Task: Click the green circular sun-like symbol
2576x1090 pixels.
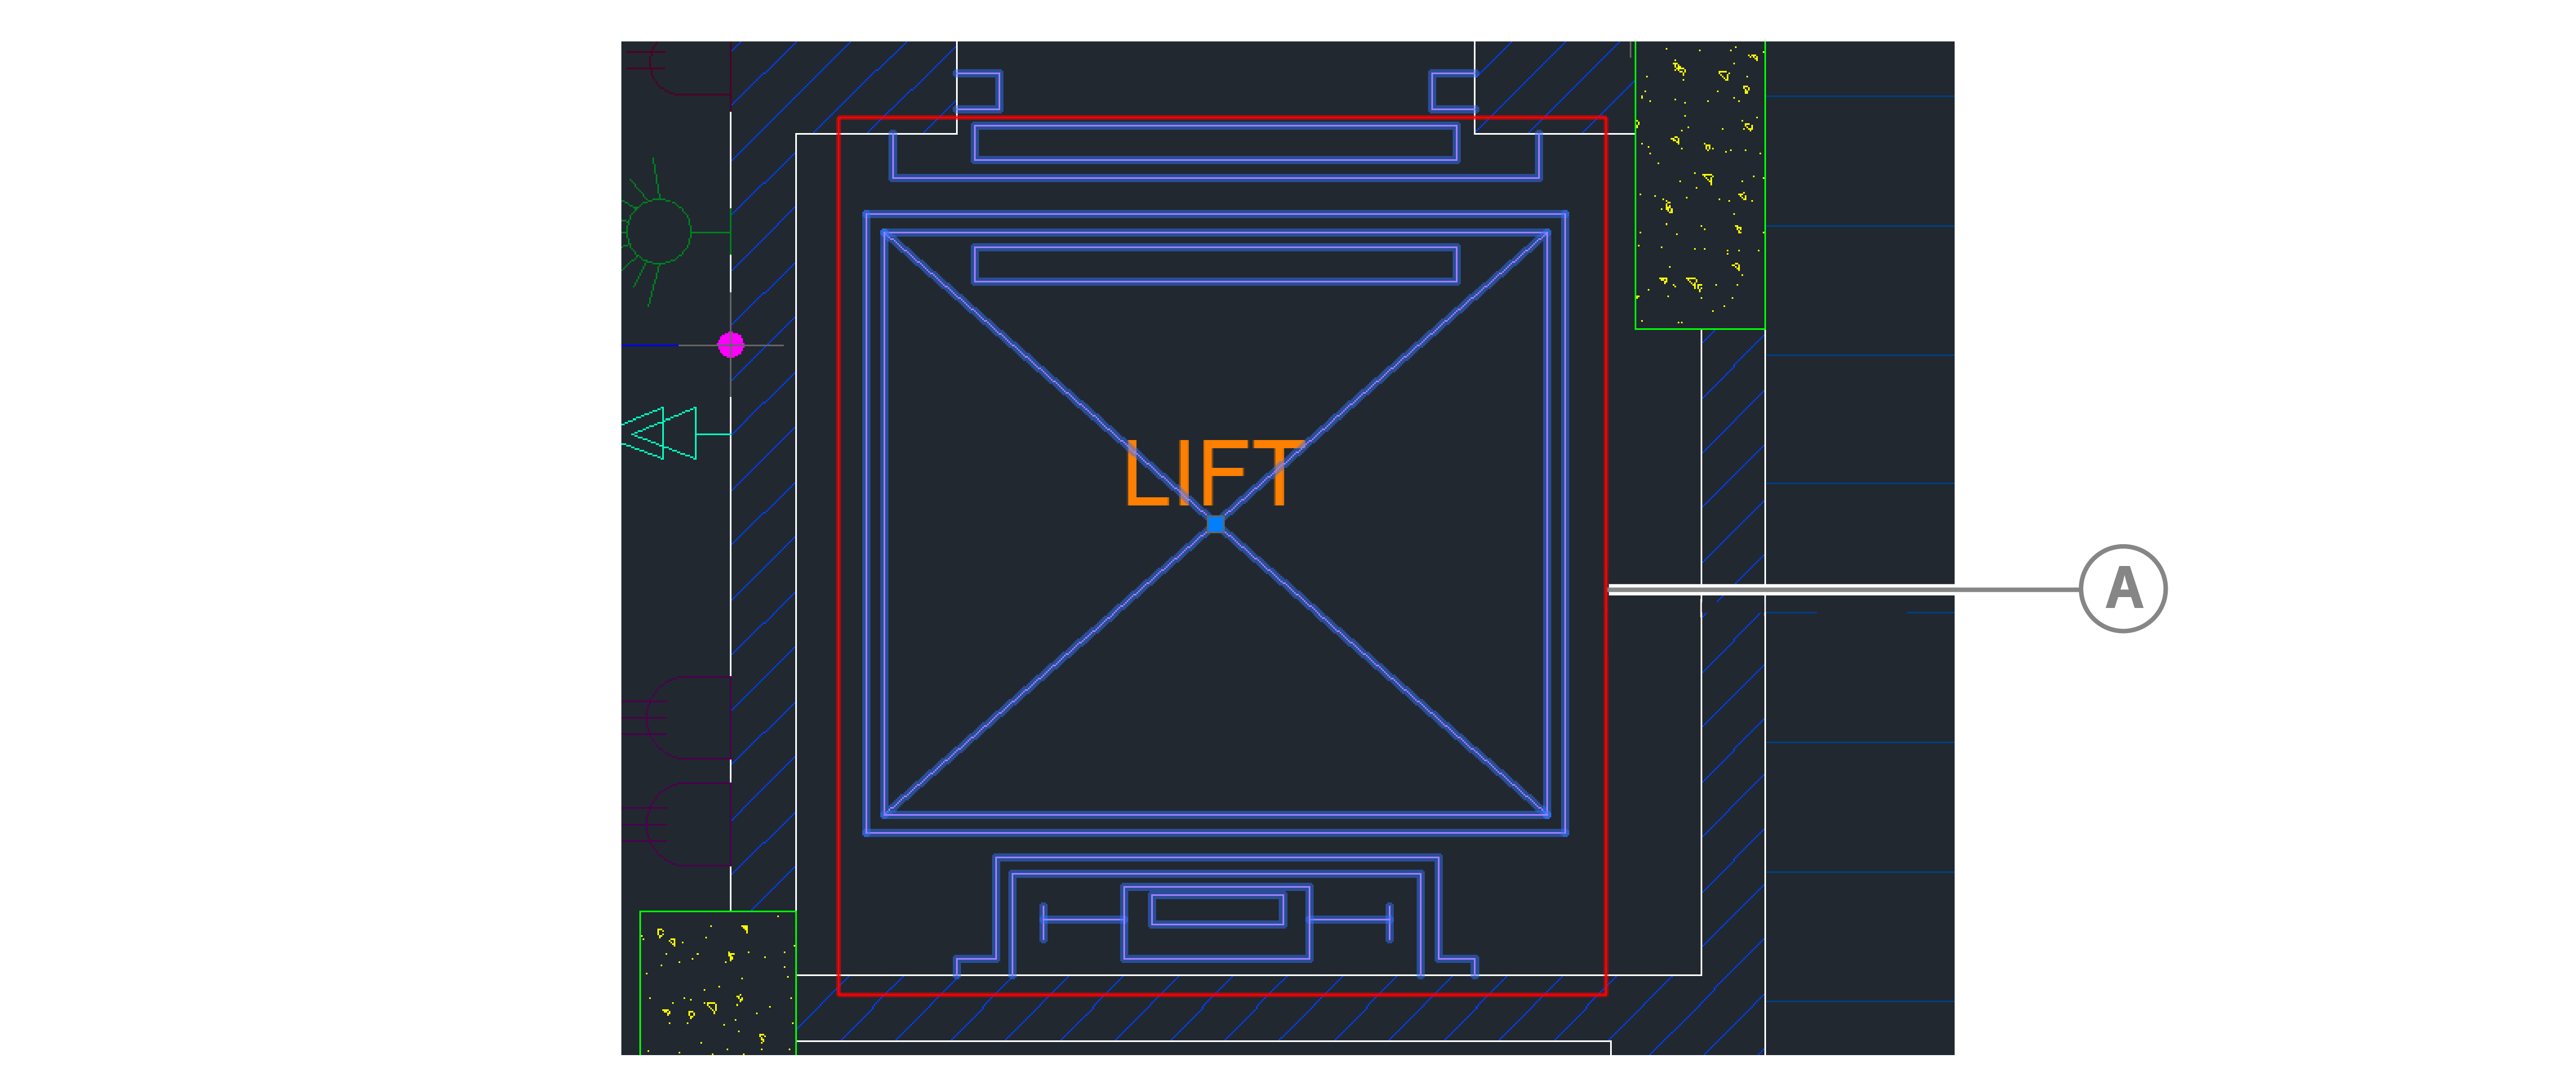Action: click(658, 231)
